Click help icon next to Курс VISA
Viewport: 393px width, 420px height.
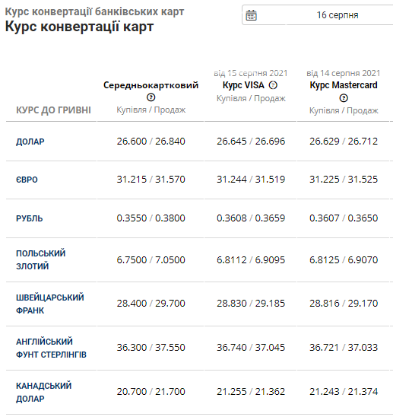(273, 85)
